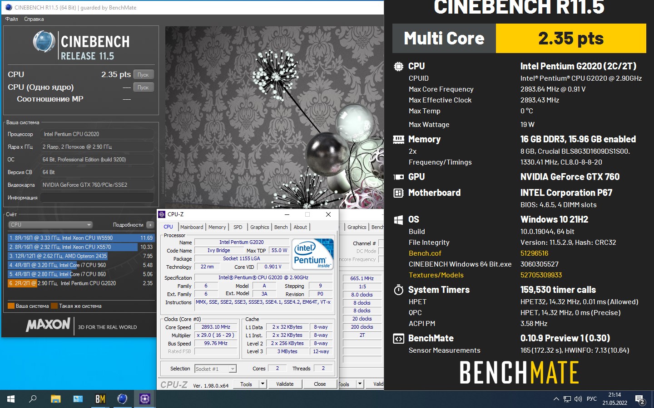Viewport: 654px width, 408px height.
Task: Run the CPU multi-core test with Пуск
Action: [x=144, y=75]
